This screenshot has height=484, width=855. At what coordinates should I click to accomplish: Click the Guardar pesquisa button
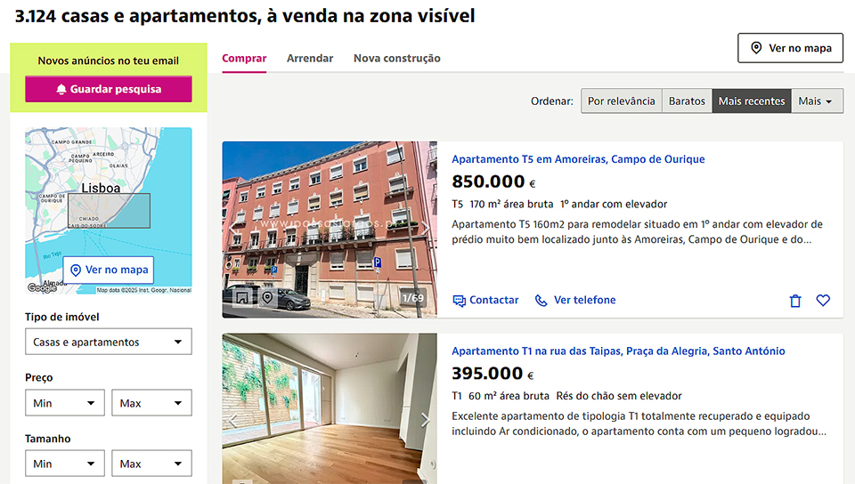[109, 89]
